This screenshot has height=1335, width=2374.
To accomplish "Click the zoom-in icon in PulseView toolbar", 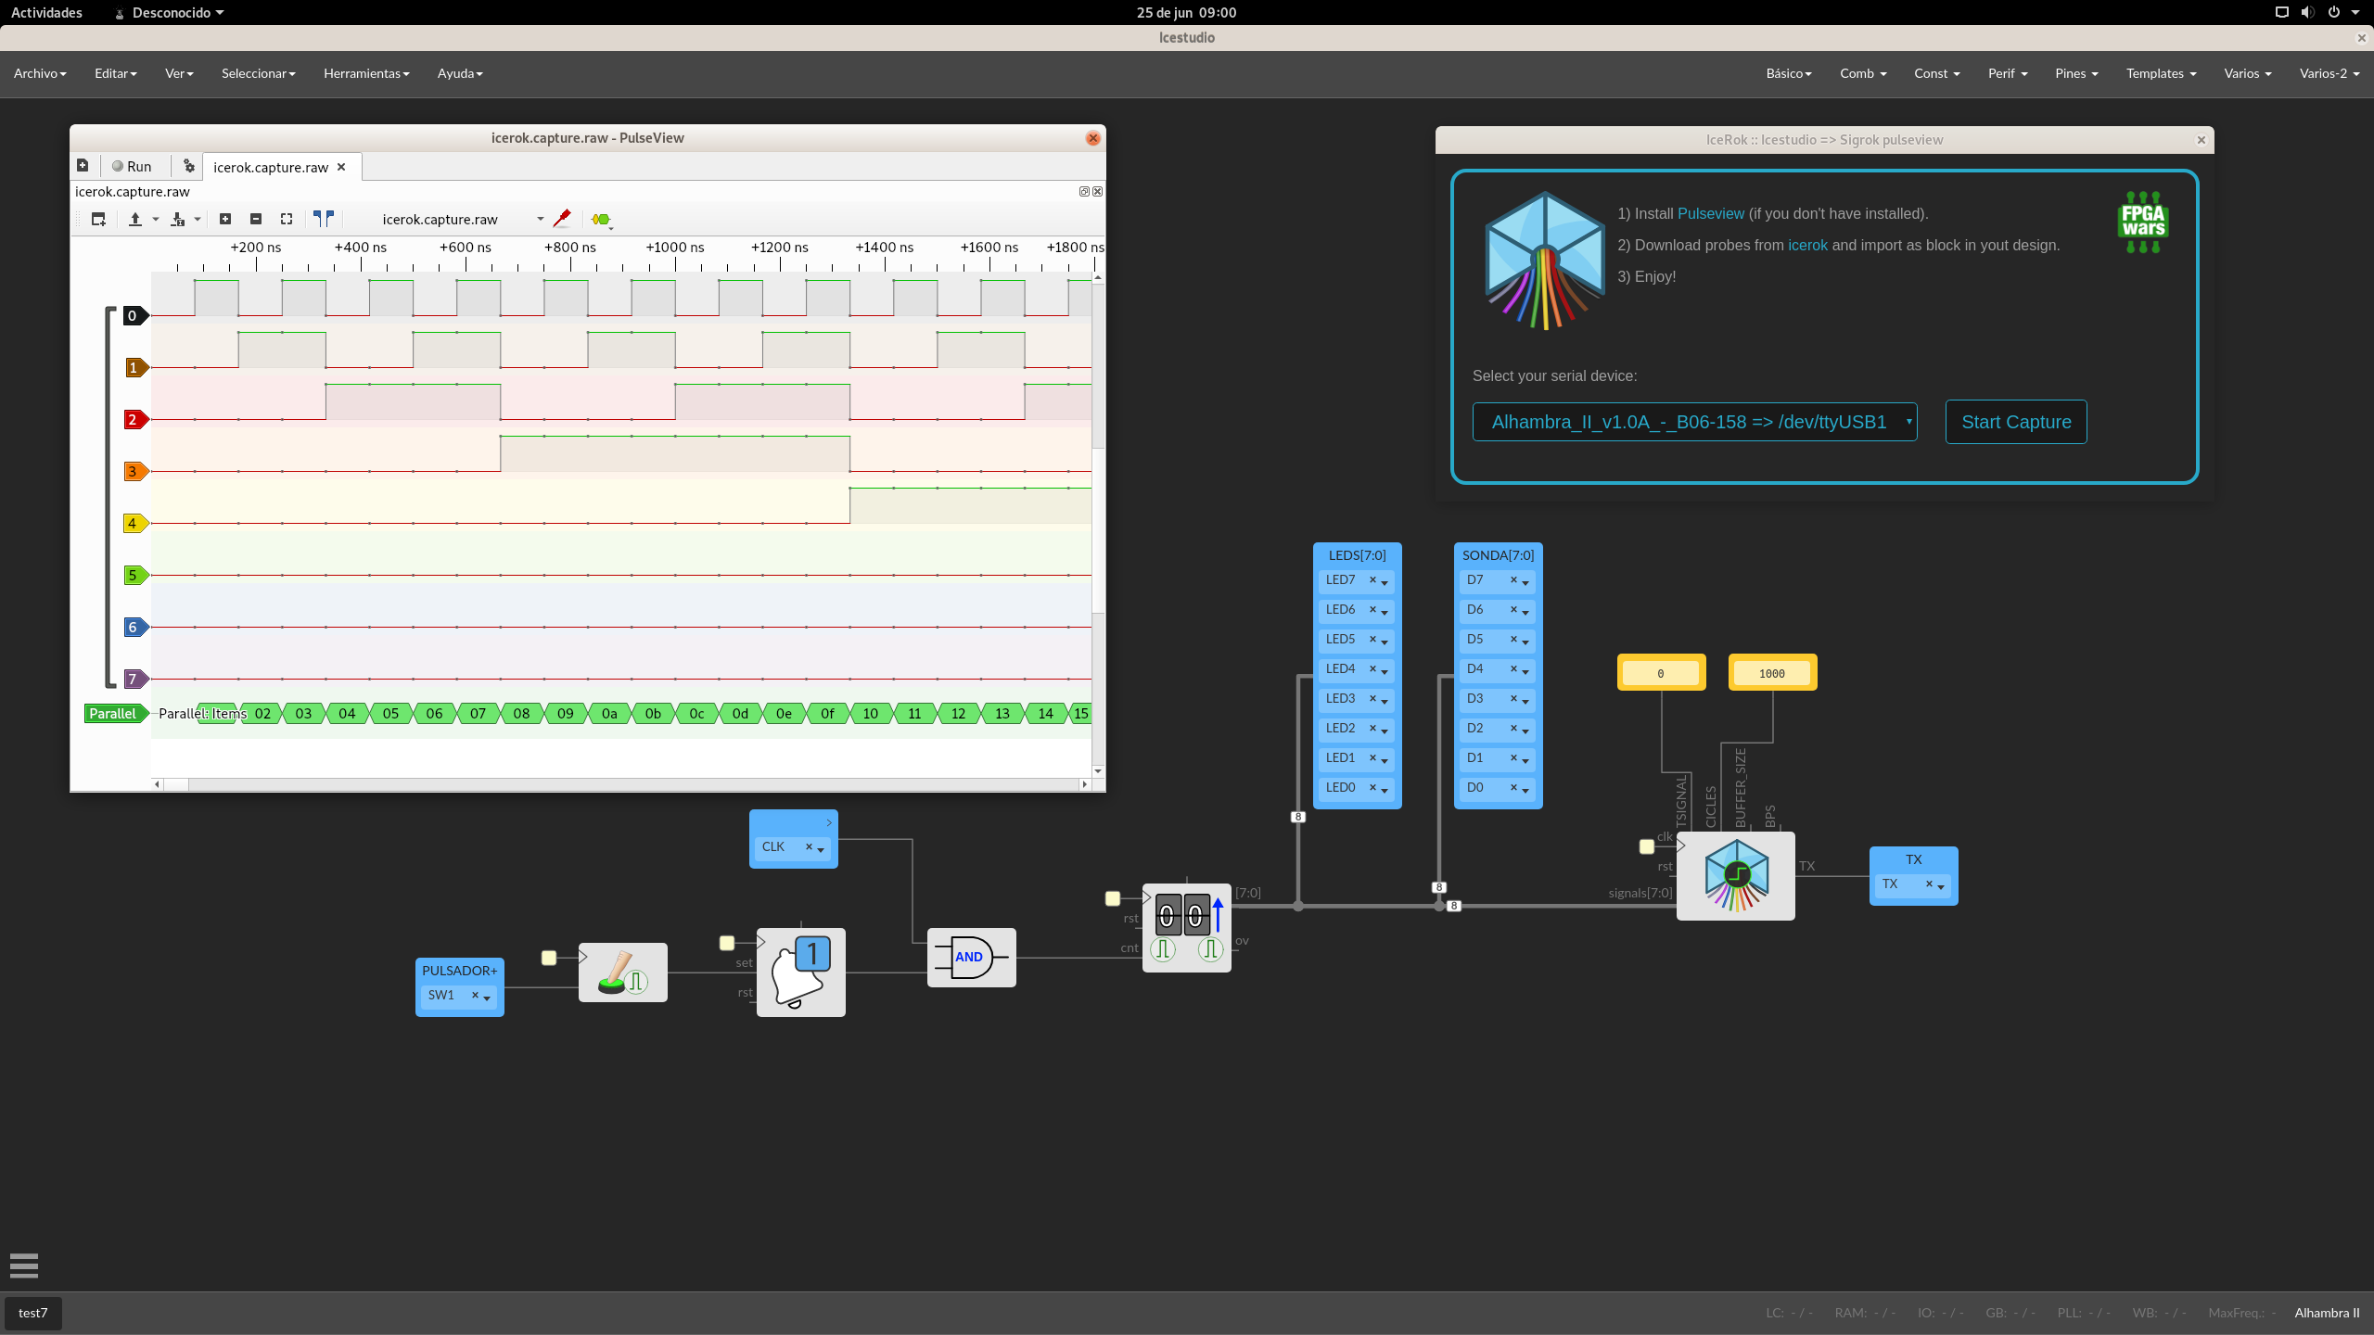I will (x=225, y=219).
